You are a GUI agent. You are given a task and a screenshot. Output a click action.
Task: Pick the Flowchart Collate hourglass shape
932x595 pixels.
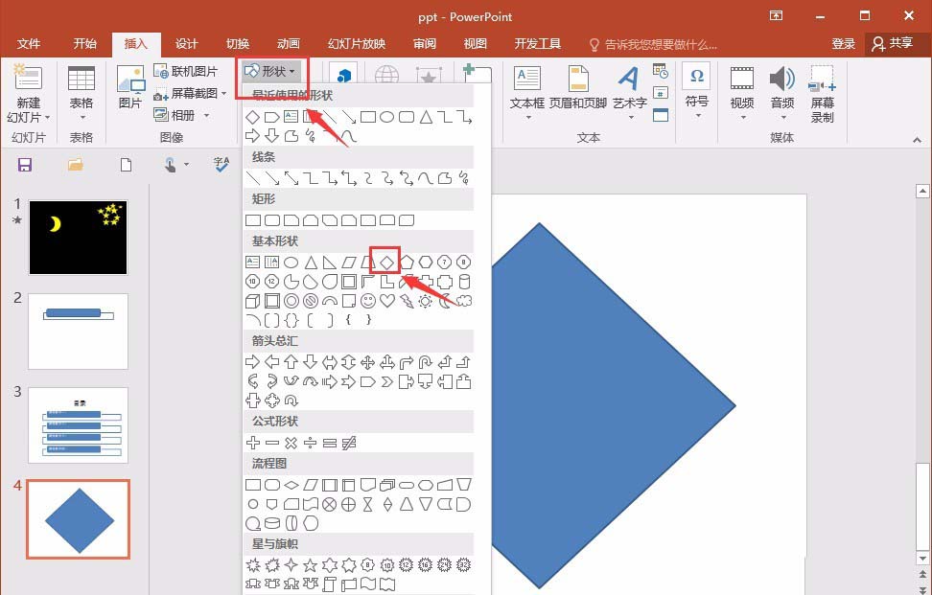coord(368,505)
